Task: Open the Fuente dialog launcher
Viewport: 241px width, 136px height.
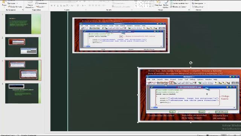Action: point(86,10)
